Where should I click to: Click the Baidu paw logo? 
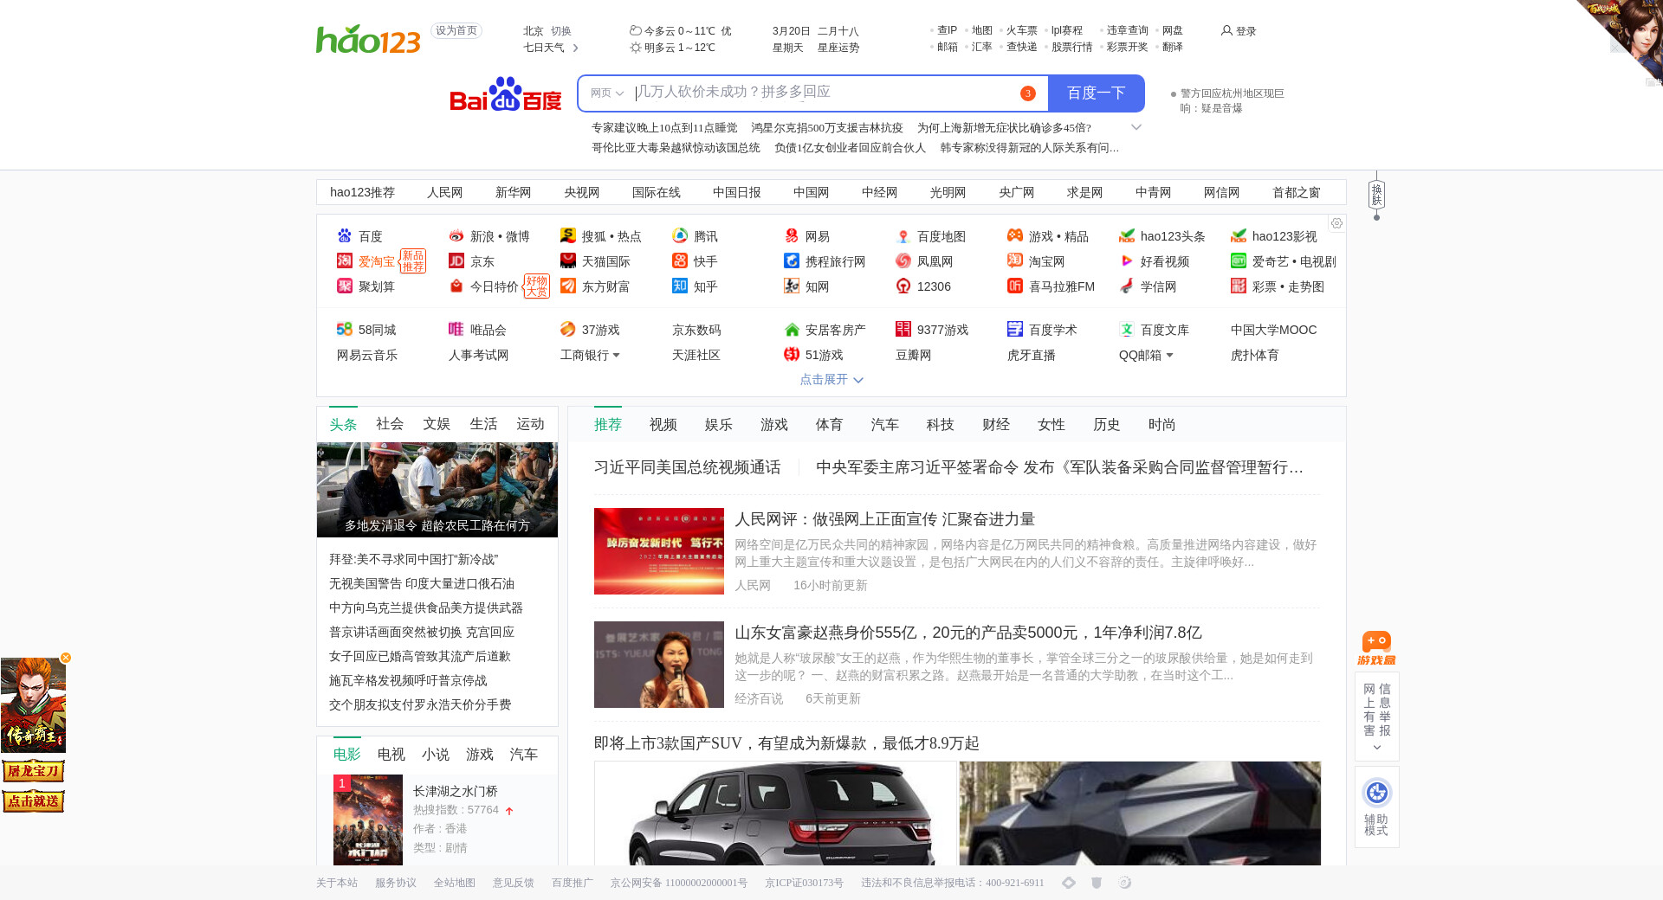point(505,94)
